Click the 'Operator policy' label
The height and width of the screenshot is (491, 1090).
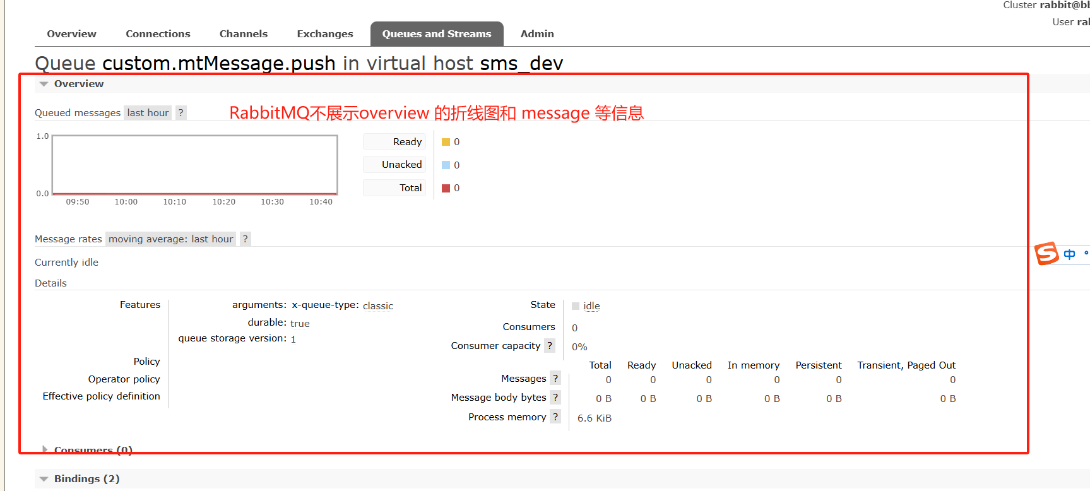coord(124,379)
